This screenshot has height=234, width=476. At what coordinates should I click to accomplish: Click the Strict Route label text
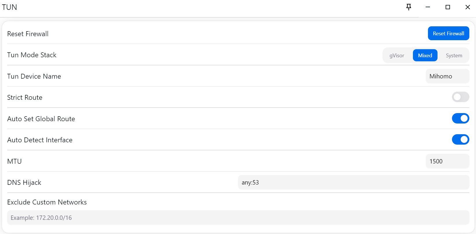click(x=25, y=97)
